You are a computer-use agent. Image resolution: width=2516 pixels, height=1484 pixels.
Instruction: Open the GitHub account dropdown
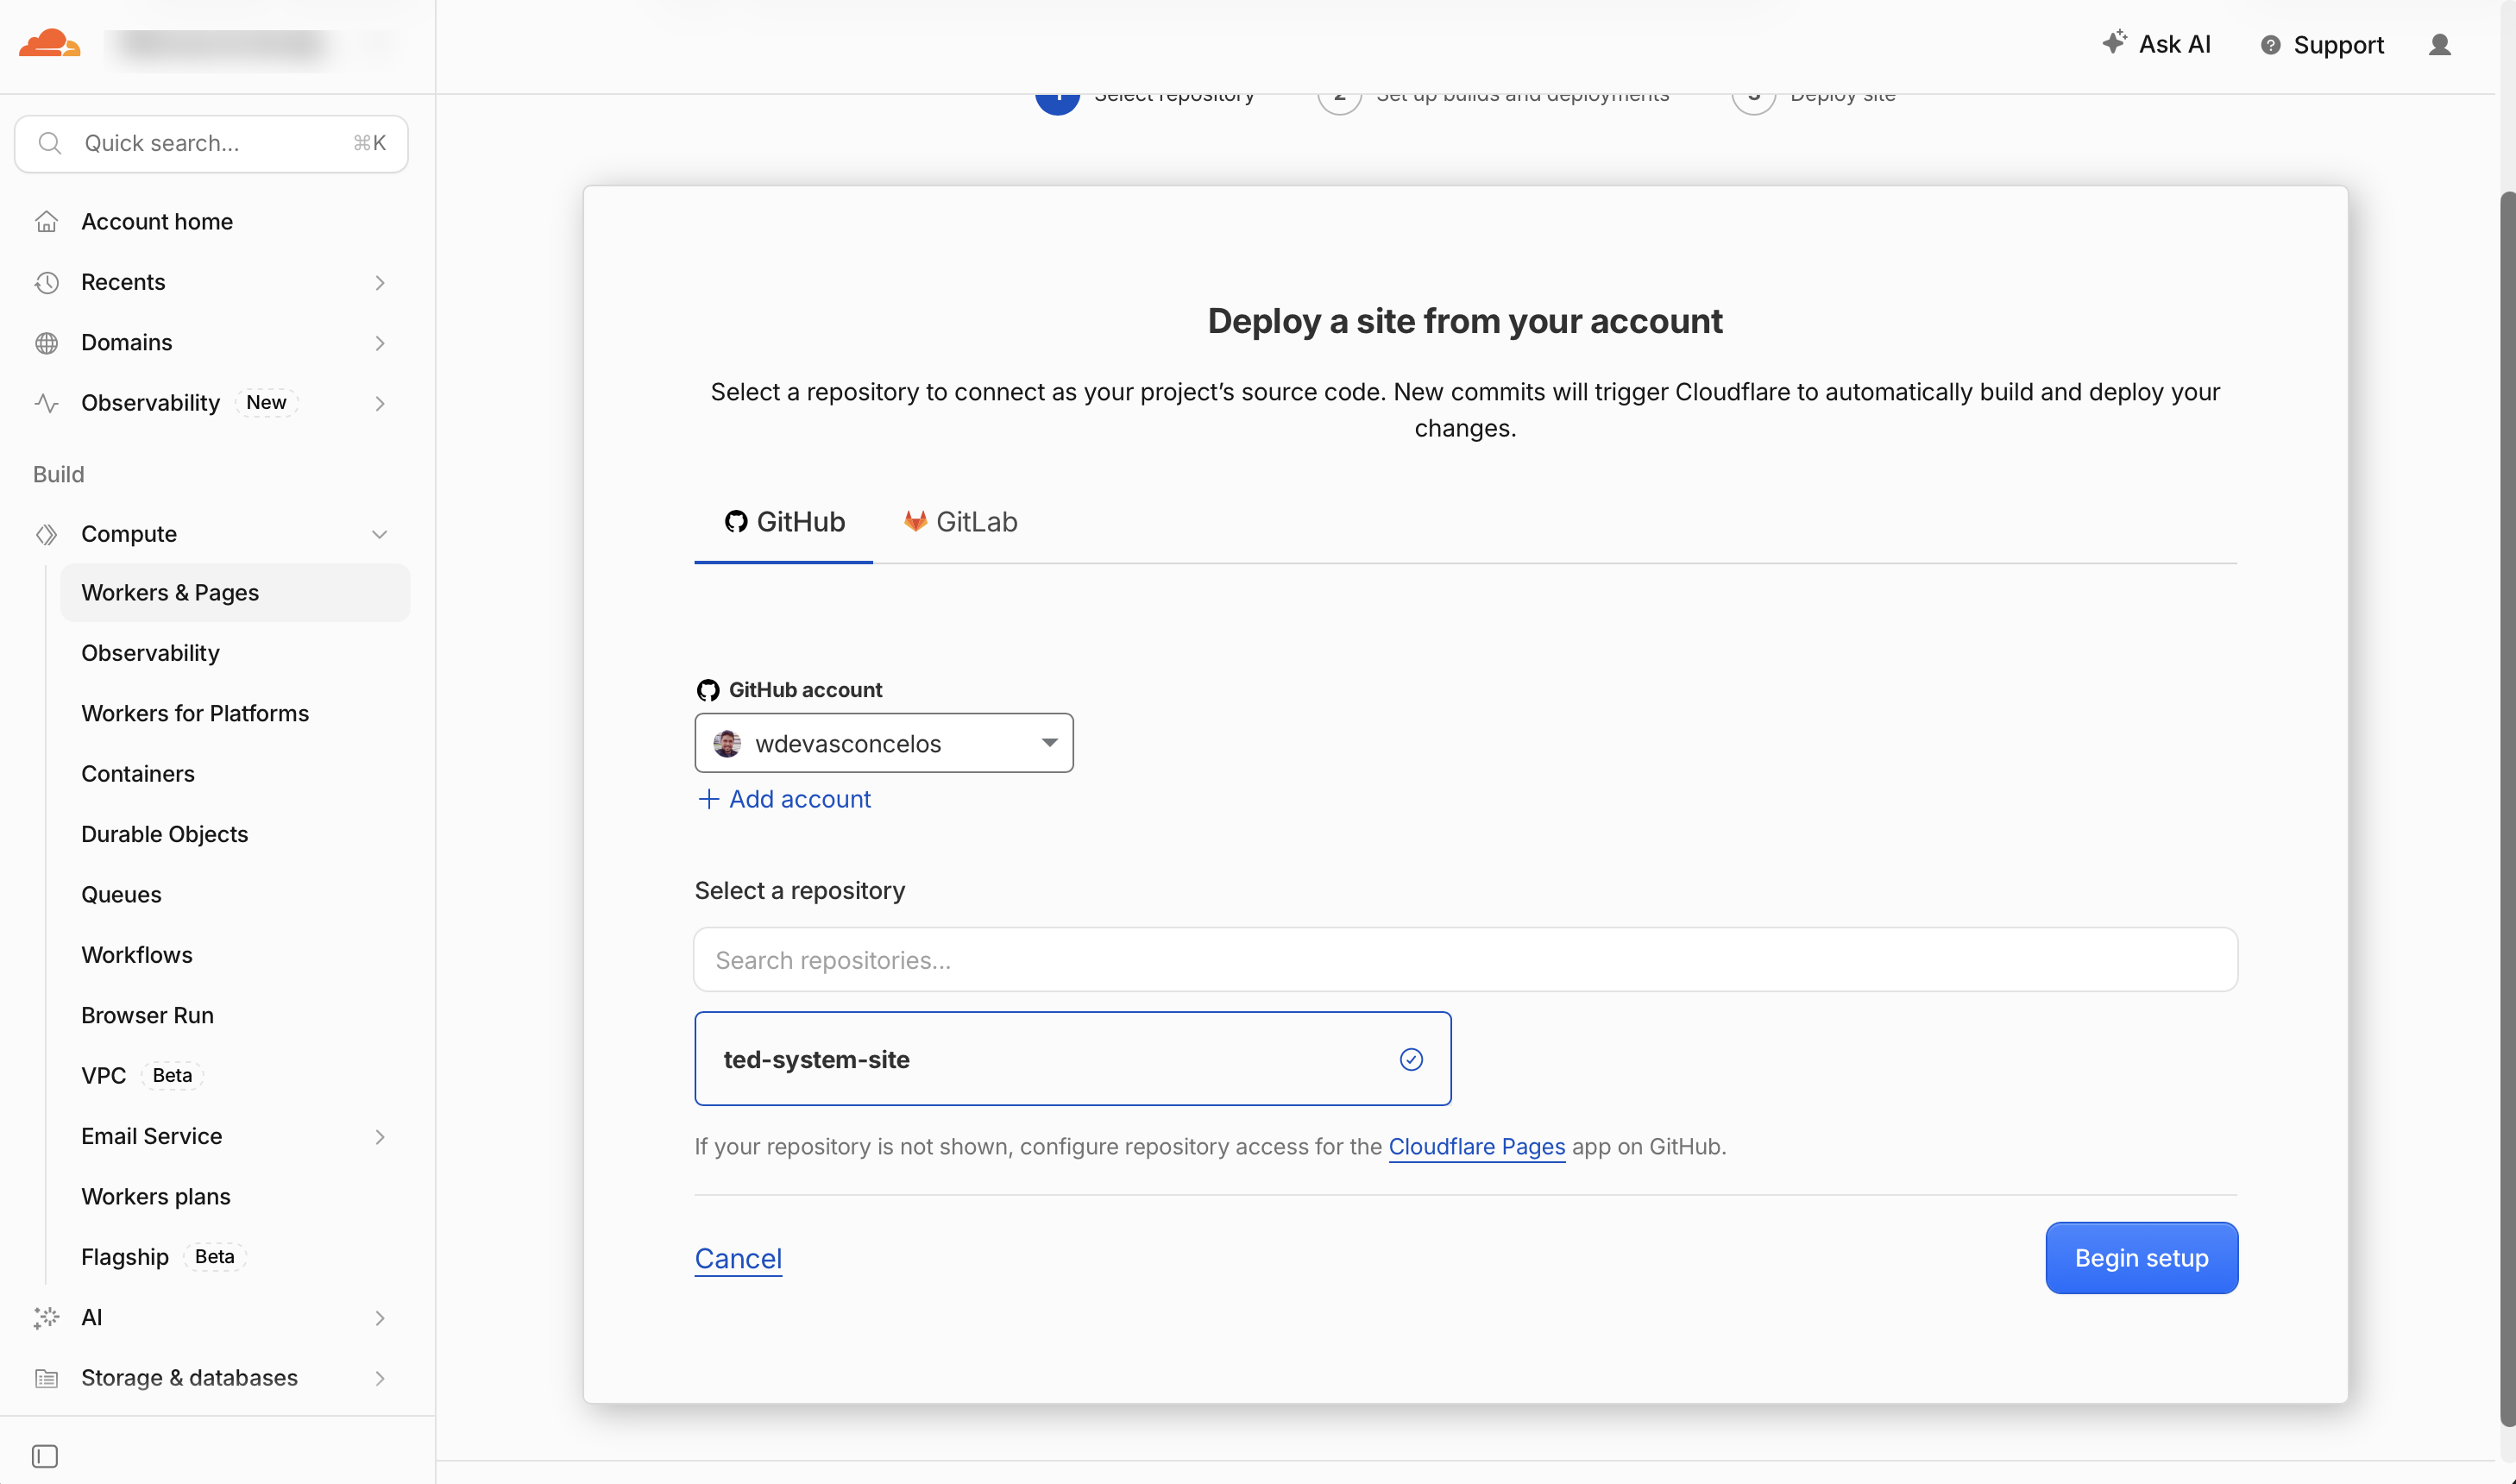pos(884,743)
